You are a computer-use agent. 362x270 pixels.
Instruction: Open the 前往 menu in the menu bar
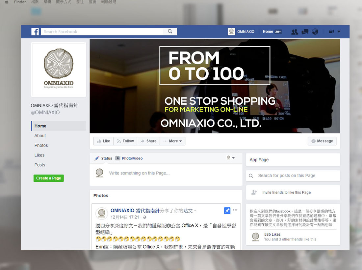[x=80, y=2]
